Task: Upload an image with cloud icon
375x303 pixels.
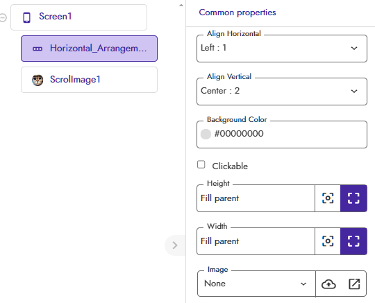Action: click(x=328, y=284)
